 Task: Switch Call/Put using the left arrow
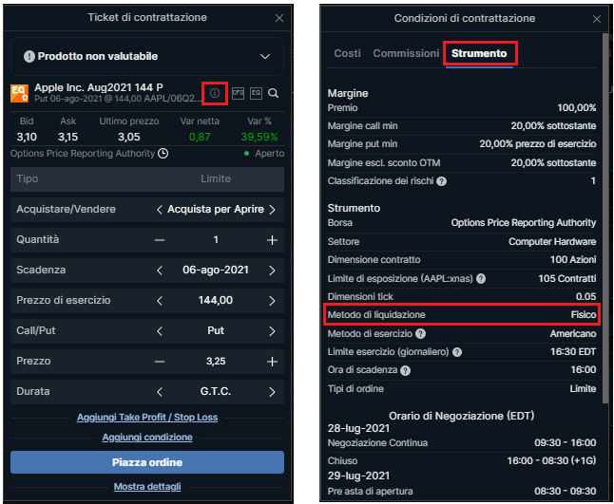160,331
